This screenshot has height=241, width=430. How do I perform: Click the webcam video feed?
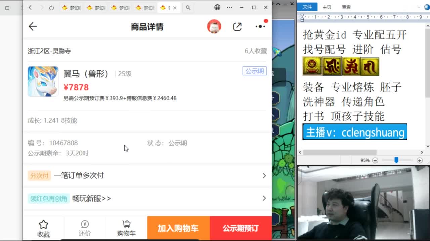coord(363,203)
